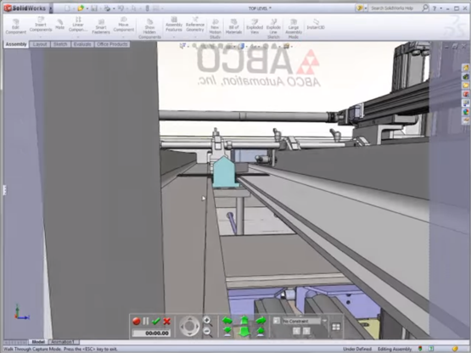Expand the Reference Geometry dropdown arrow
Image resolution: width=471 pixels, height=353 pixels.
195,37
